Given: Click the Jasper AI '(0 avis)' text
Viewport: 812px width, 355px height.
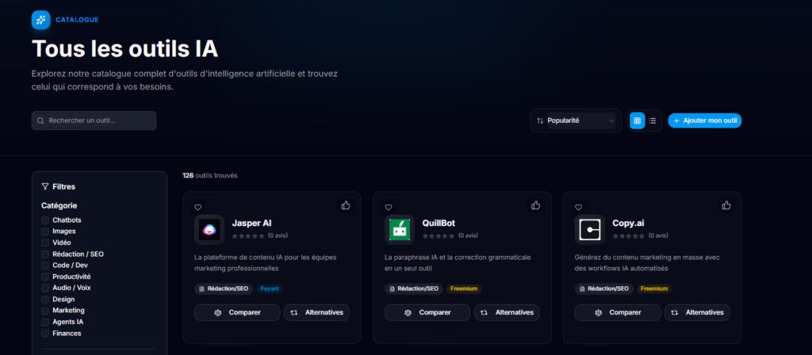Looking at the screenshot, I should (278, 236).
